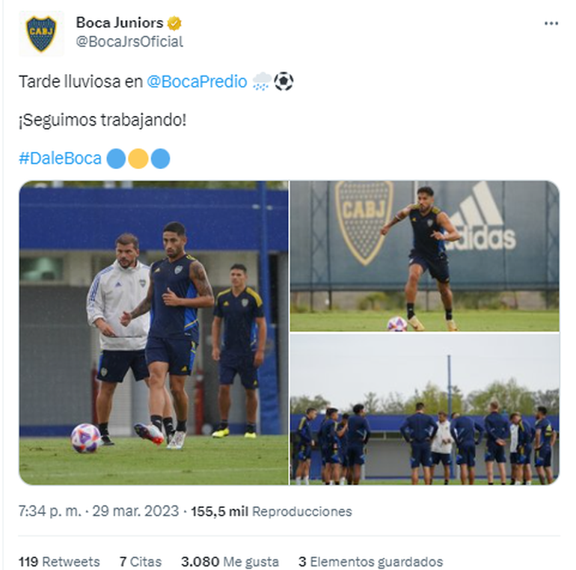Click the first blue circle emoji
576x570 pixels.
coord(116,159)
